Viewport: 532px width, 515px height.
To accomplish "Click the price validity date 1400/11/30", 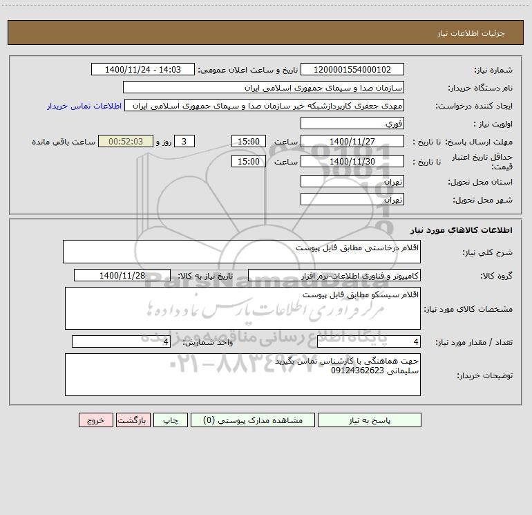I will point(352,161).
